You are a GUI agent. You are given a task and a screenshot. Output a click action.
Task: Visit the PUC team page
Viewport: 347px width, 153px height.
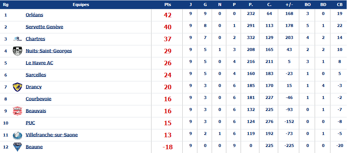point(30,123)
